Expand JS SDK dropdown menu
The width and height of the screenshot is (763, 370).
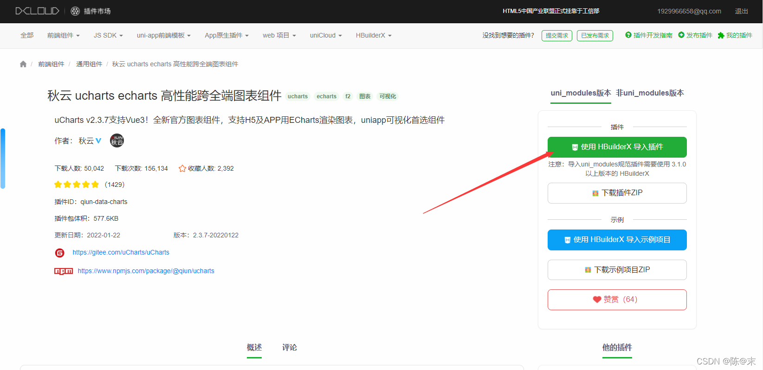click(108, 35)
